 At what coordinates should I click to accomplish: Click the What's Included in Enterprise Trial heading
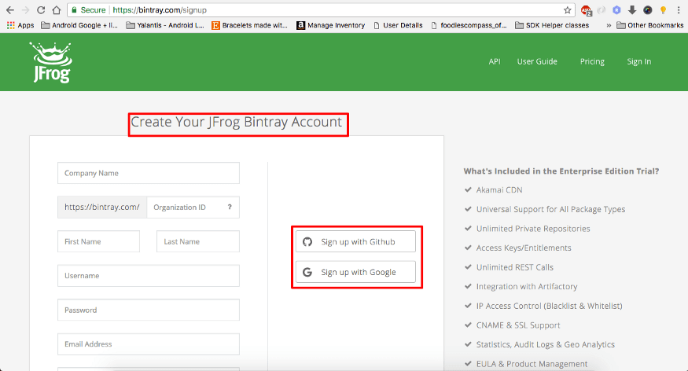pos(561,171)
